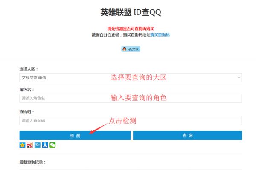Share to QZone via star icon

22,145
